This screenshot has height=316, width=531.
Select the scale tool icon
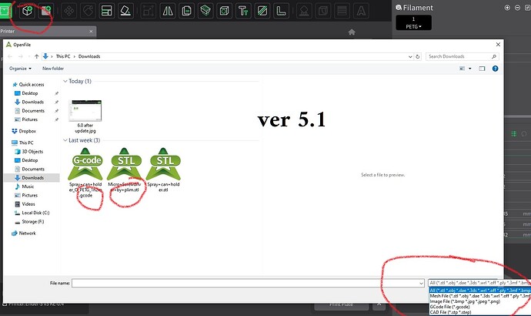[x=149, y=11]
